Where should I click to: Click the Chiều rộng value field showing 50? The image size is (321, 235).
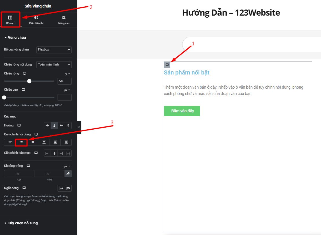click(64, 81)
